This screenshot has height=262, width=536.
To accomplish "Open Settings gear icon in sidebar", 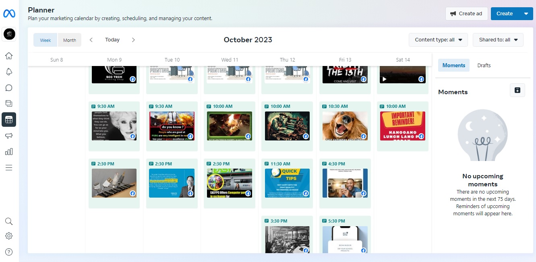I will point(9,236).
